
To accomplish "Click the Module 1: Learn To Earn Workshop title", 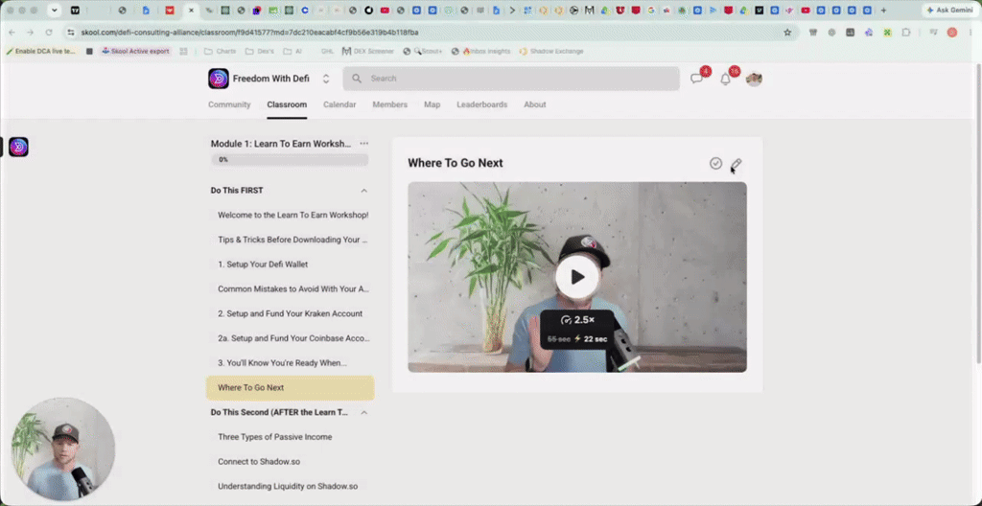I will click(x=281, y=144).
